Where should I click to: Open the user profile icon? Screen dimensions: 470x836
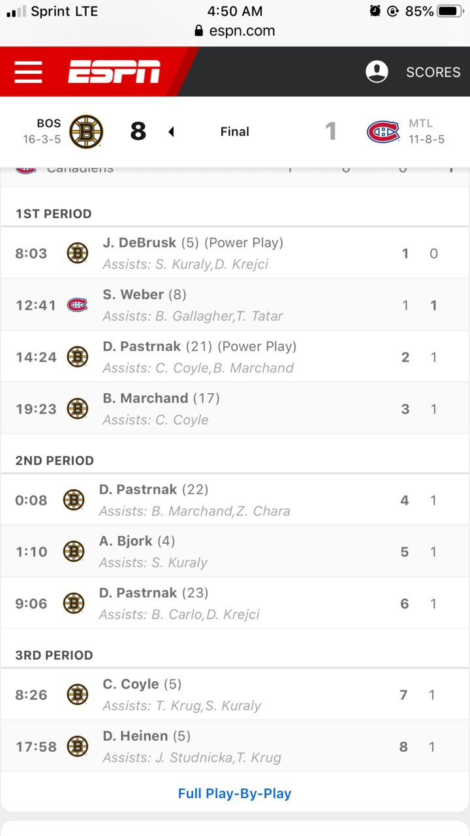pyautogui.click(x=377, y=72)
